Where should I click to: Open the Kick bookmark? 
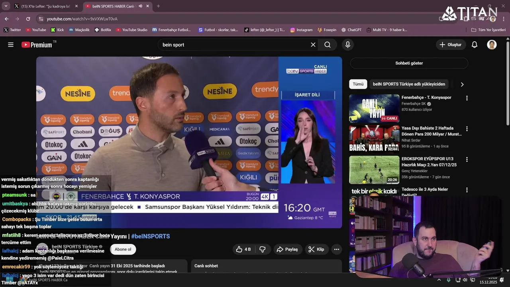(x=57, y=30)
